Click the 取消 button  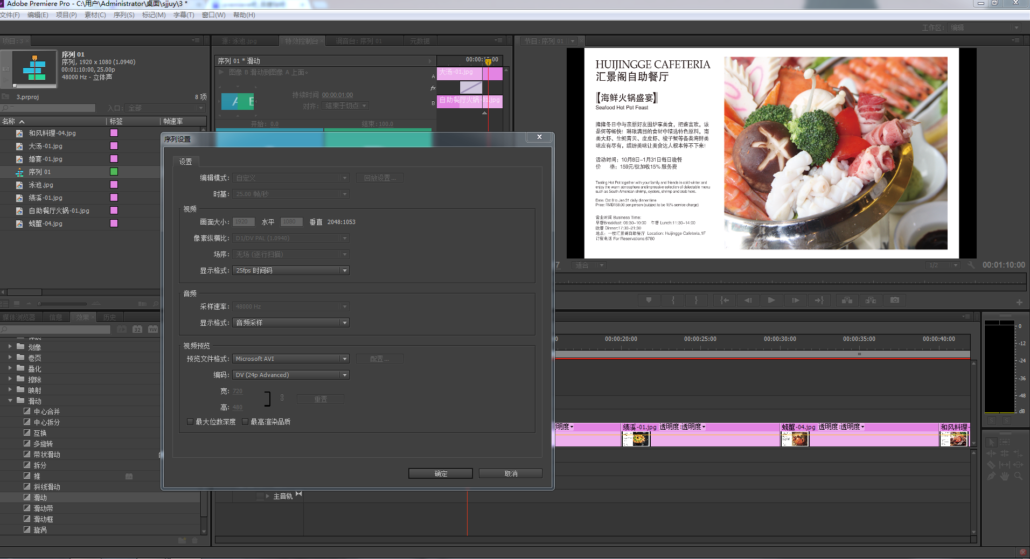[x=511, y=473]
